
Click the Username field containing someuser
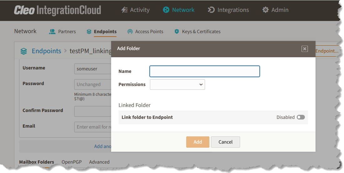(93, 69)
